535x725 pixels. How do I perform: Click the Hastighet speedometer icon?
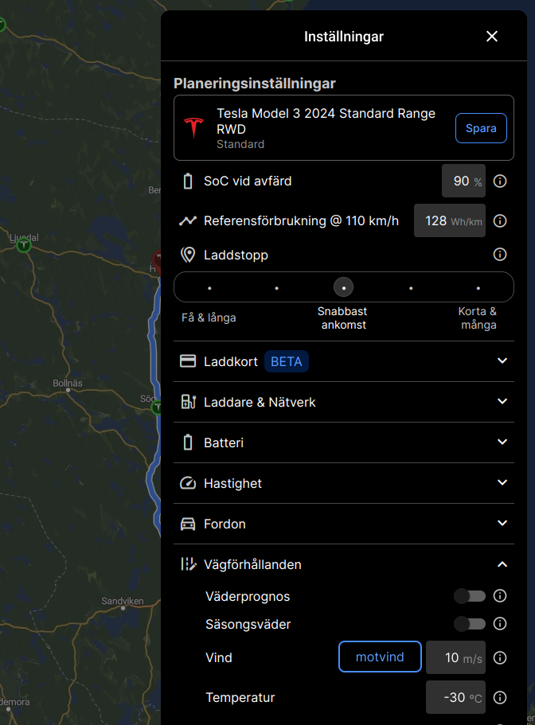pos(188,483)
